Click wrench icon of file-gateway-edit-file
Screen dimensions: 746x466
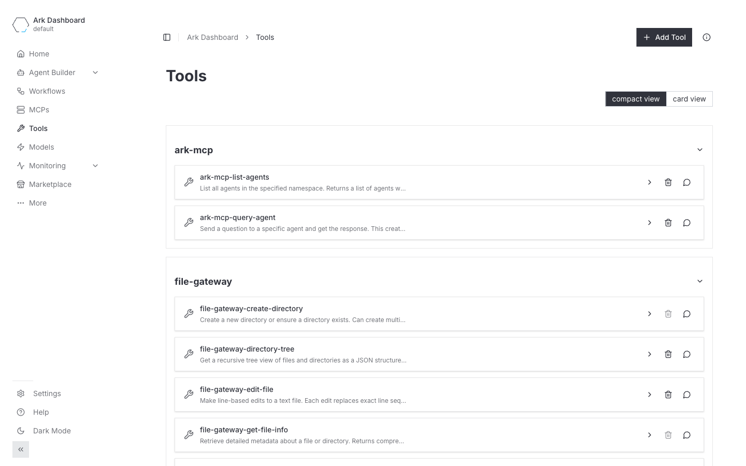click(189, 395)
